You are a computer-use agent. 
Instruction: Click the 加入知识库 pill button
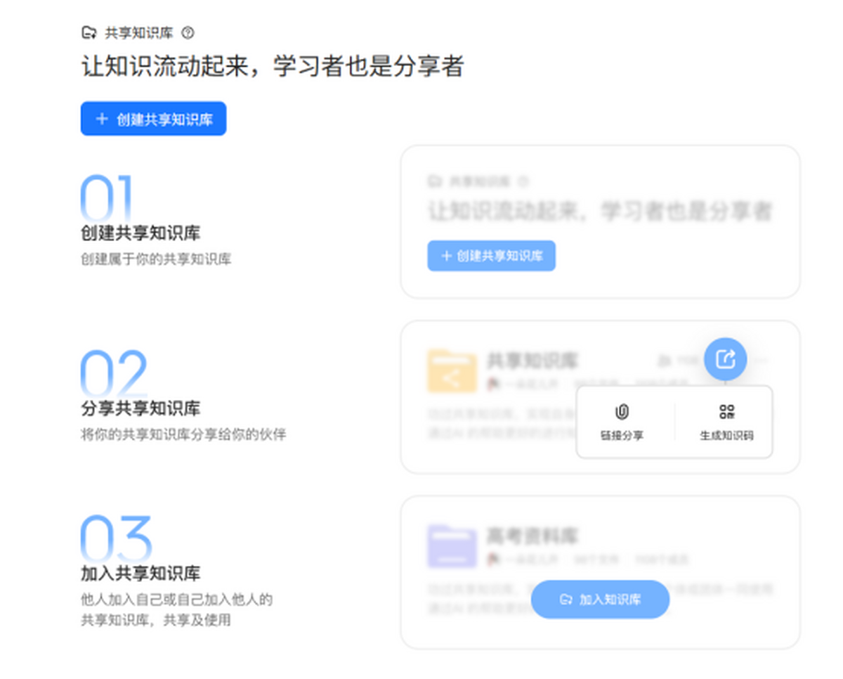pos(600,600)
